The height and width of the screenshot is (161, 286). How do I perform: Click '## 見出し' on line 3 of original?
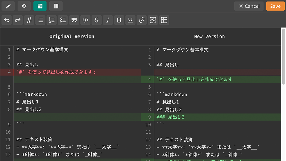[27, 65]
